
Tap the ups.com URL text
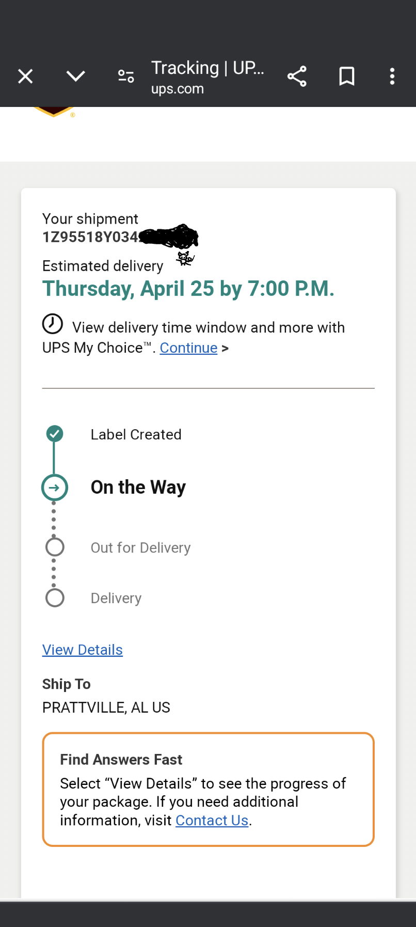[178, 89]
